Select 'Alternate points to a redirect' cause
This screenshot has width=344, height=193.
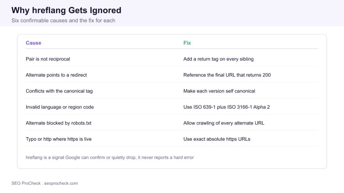(56, 75)
